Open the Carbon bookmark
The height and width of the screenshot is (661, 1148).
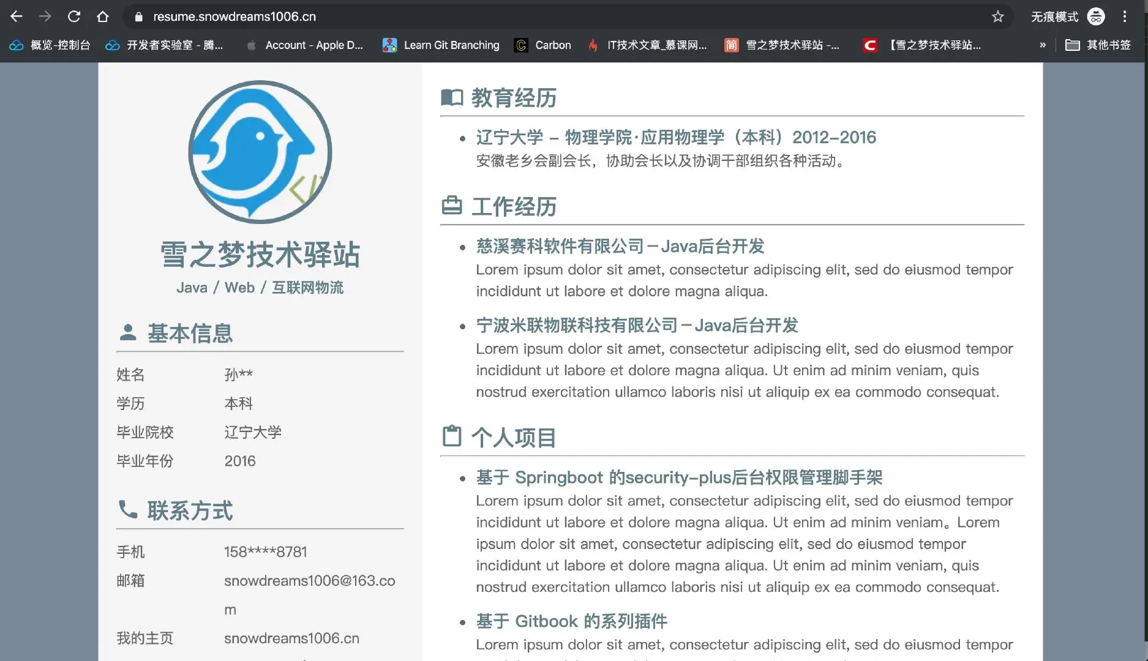[542, 45]
